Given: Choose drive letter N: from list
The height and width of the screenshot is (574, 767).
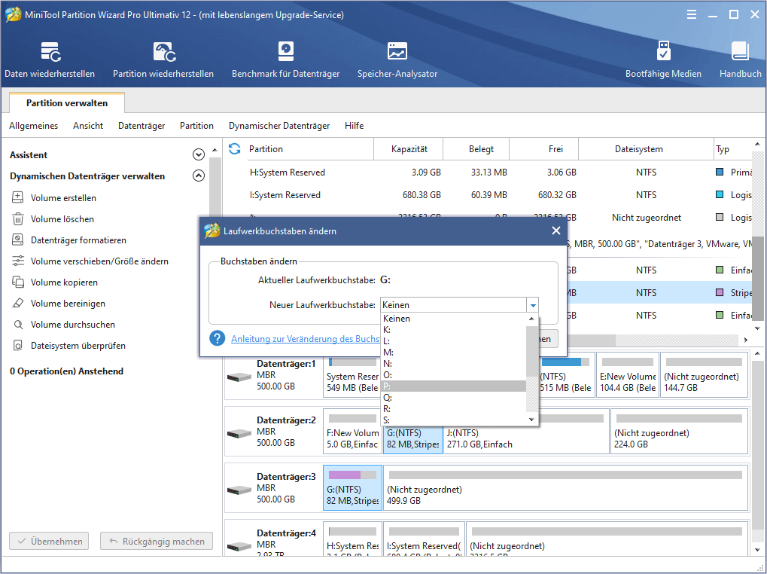Looking at the screenshot, I should tap(453, 363).
